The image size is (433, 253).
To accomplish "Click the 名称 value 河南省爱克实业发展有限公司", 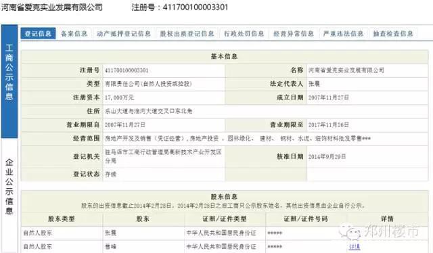I will click(346, 70).
